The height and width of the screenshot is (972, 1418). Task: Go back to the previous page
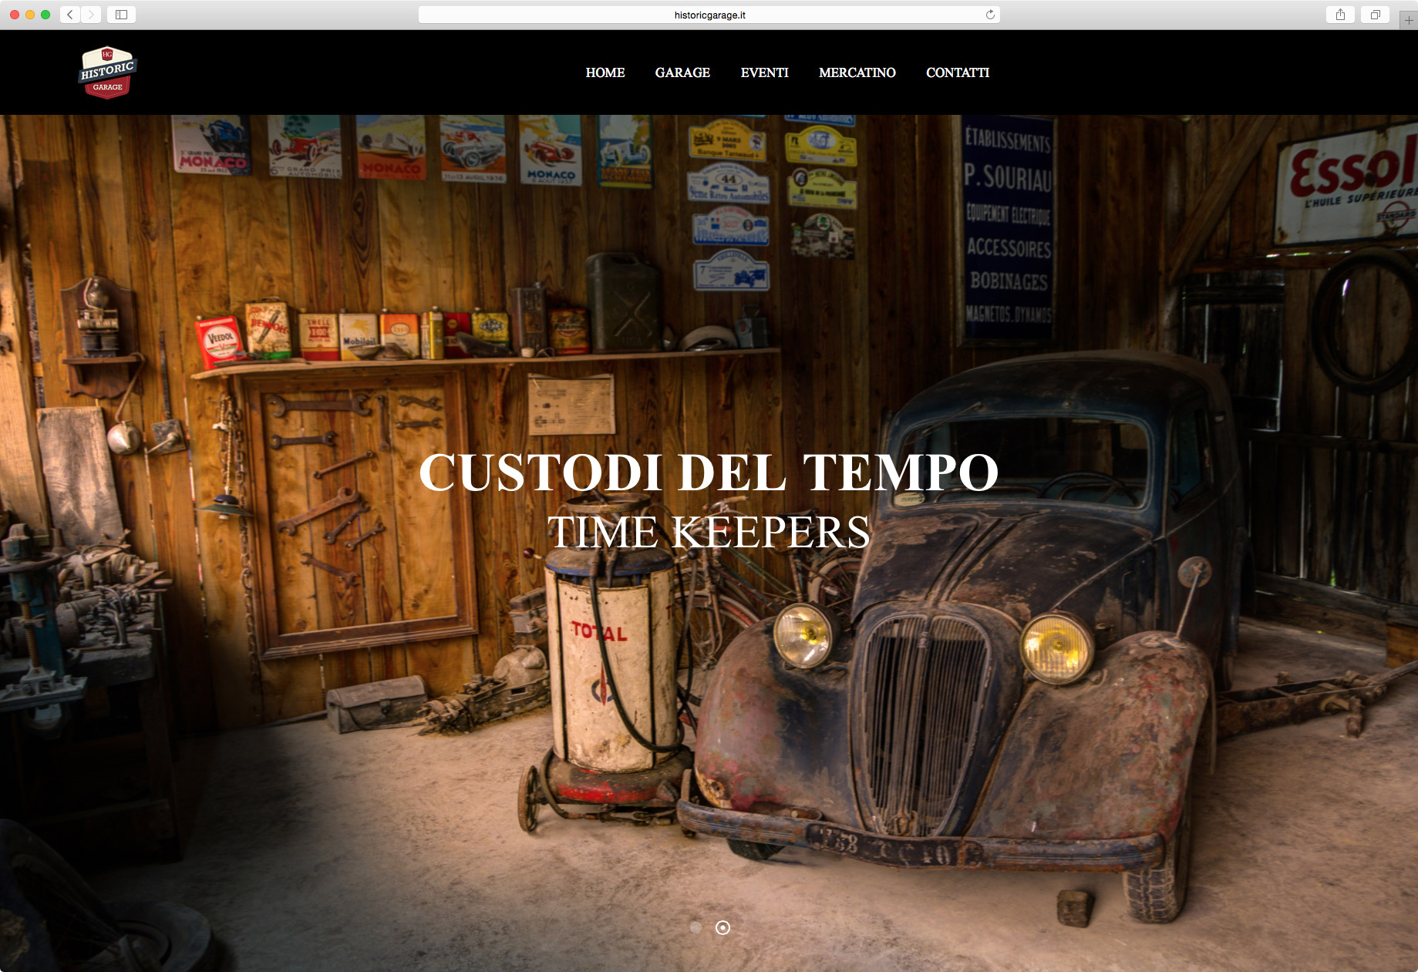[x=70, y=15]
